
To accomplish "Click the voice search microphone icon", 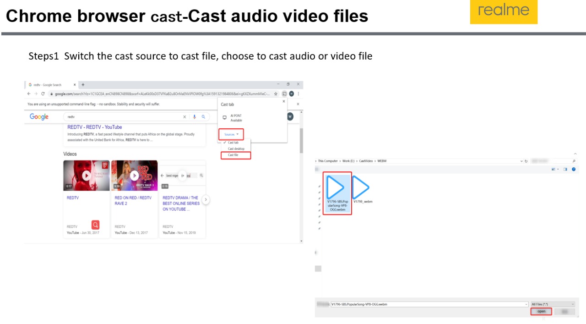I will point(195,117).
